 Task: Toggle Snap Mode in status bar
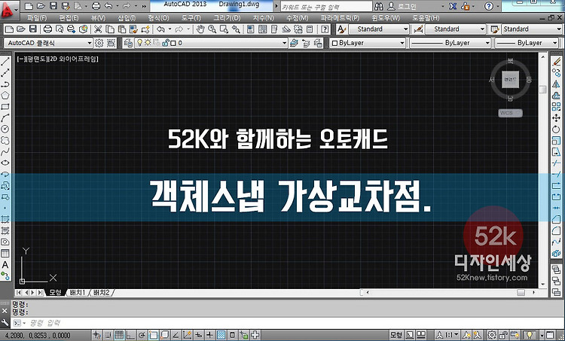coord(108,335)
